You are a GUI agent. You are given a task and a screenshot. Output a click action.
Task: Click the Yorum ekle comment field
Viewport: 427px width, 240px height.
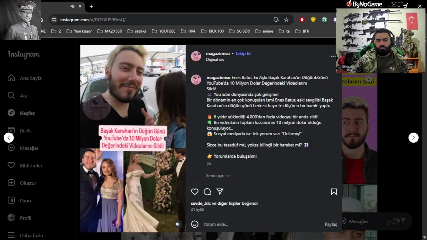tap(262, 224)
